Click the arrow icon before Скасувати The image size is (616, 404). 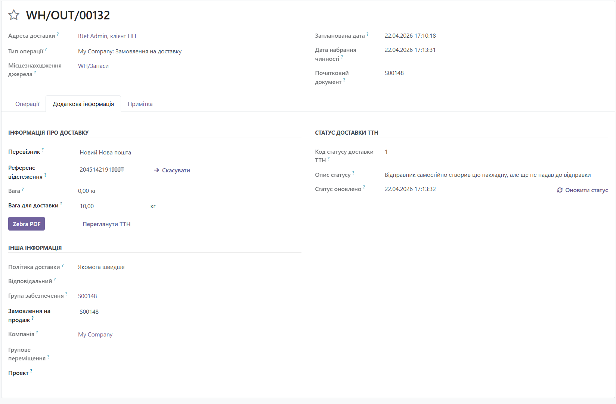tap(157, 170)
